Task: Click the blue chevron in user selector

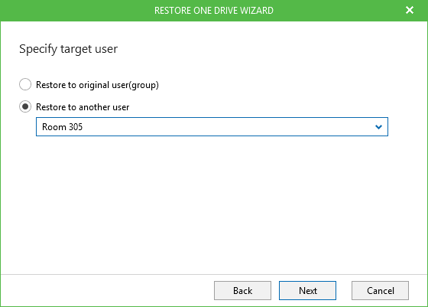Action: tap(378, 127)
